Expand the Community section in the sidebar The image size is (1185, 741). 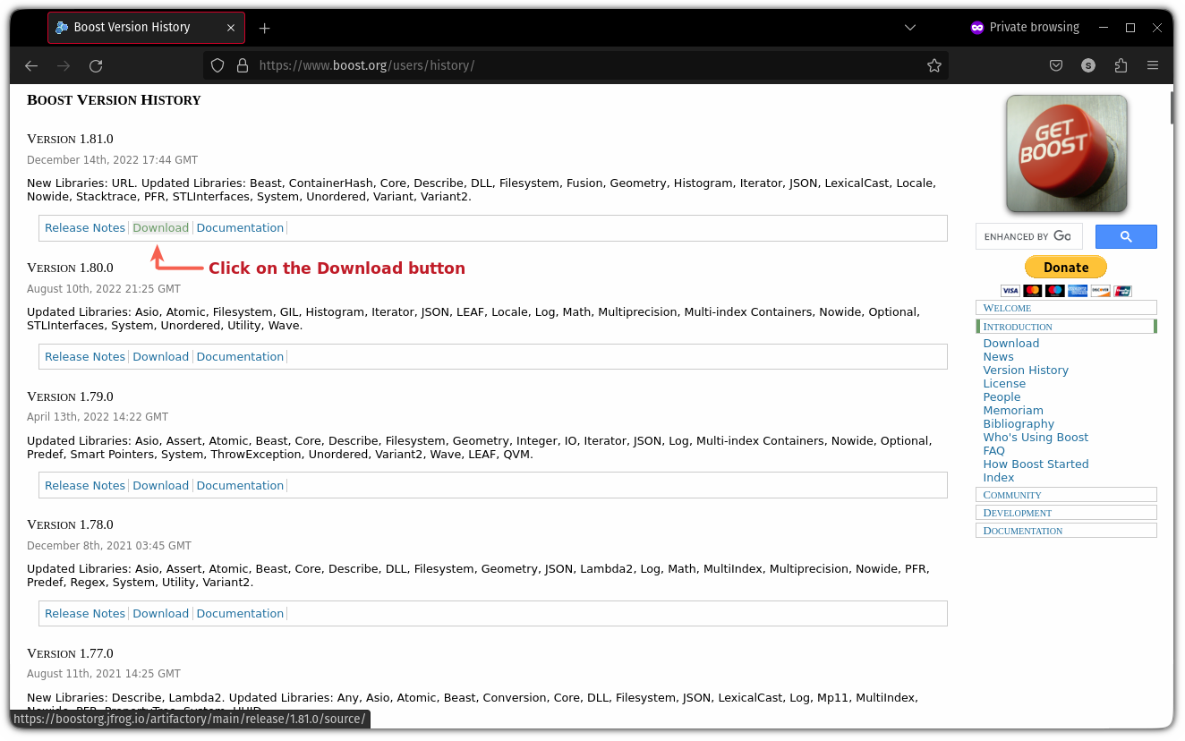click(1012, 495)
